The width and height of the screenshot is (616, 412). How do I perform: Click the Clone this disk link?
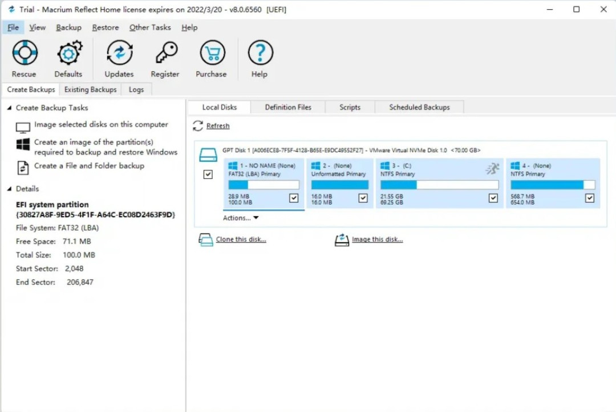pyautogui.click(x=241, y=239)
